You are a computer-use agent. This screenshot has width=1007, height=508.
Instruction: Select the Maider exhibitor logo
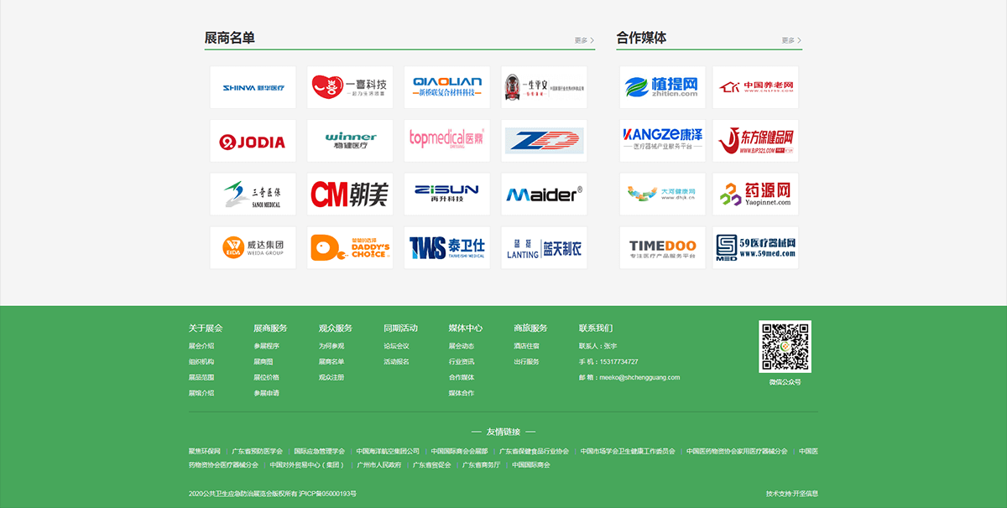(x=545, y=194)
